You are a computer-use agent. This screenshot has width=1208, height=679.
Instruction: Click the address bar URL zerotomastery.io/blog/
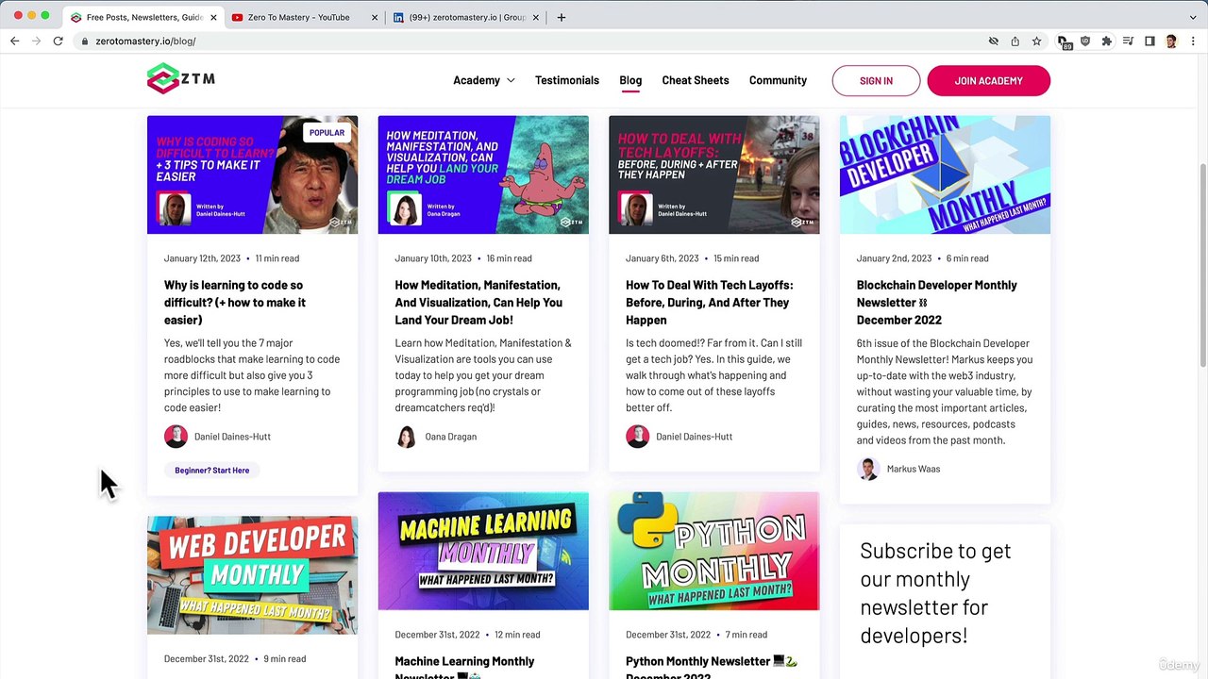[x=145, y=41]
